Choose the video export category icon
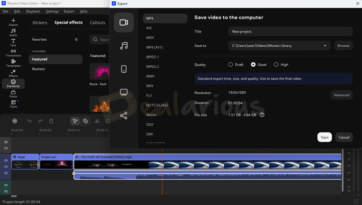Image resolution: width=362 pixels, height=205 pixels. click(124, 23)
